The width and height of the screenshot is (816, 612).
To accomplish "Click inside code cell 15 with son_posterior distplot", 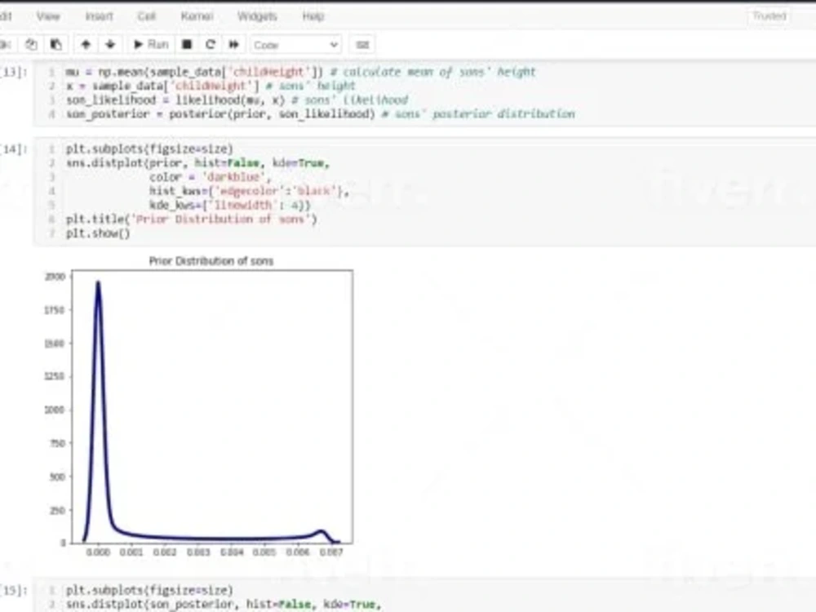I will pos(424,596).
